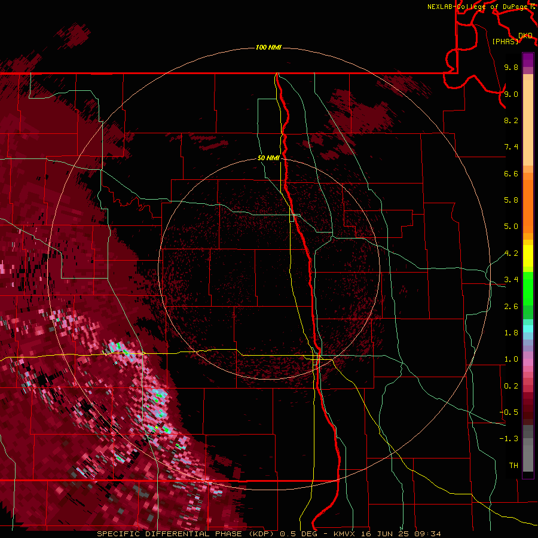This screenshot has width=538, height=538.
Task: Click the 50 NMI range ring label
Action: (x=268, y=158)
